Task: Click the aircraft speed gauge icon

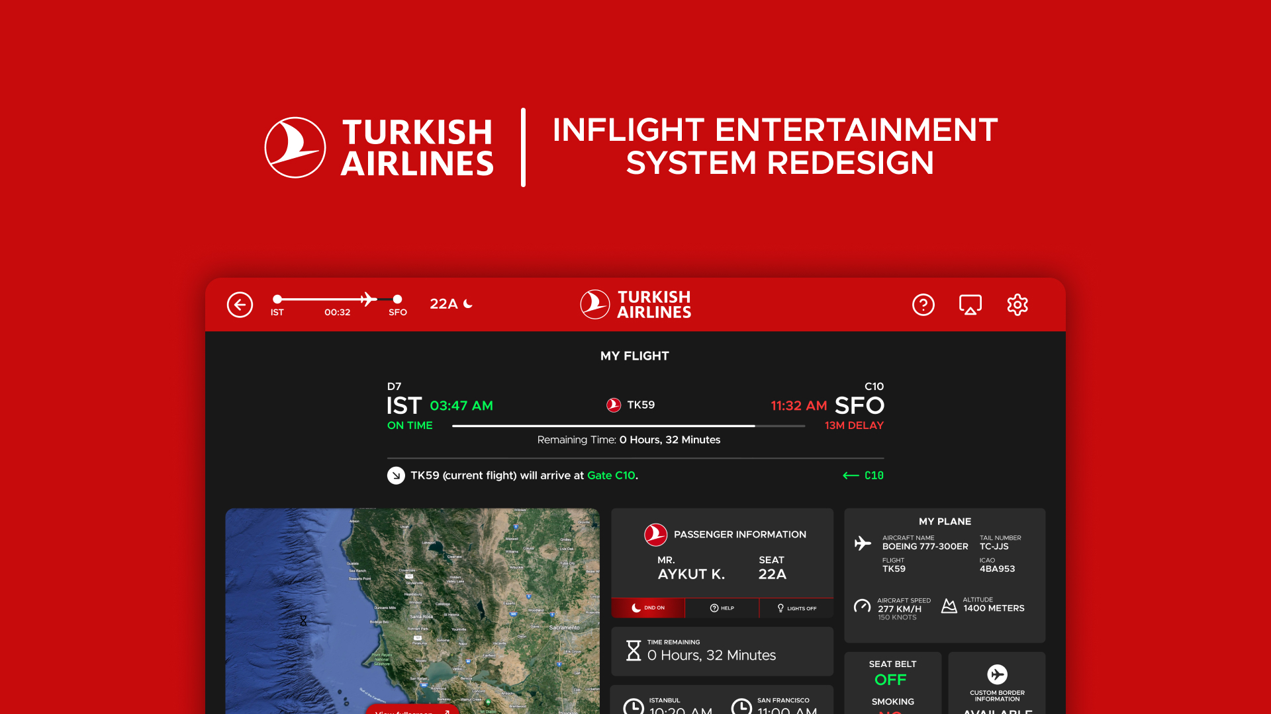Action: point(862,605)
